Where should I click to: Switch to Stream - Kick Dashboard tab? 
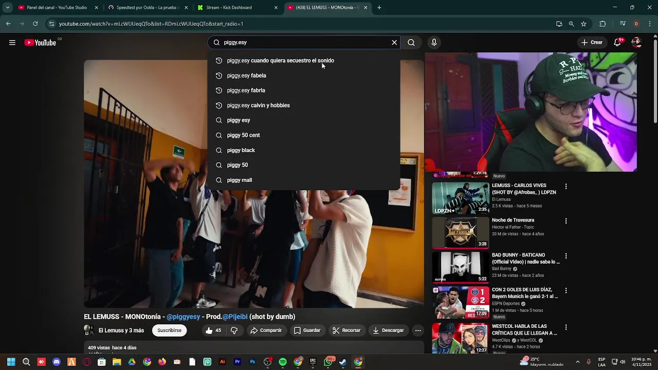pos(237,8)
